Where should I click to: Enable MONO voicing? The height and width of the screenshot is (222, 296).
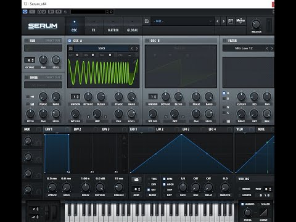240,189
